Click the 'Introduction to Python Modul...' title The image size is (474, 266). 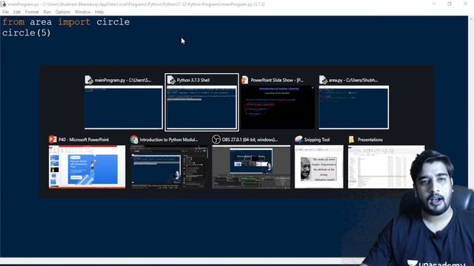click(169, 140)
